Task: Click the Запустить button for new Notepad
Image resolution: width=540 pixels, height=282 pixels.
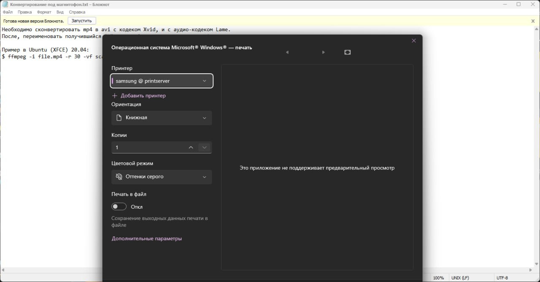Action: click(x=81, y=21)
